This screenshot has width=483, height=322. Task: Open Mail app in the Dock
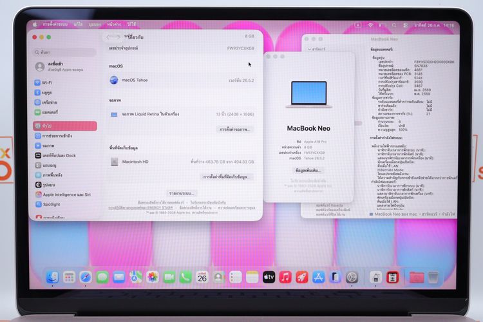pyautogui.click(x=119, y=278)
